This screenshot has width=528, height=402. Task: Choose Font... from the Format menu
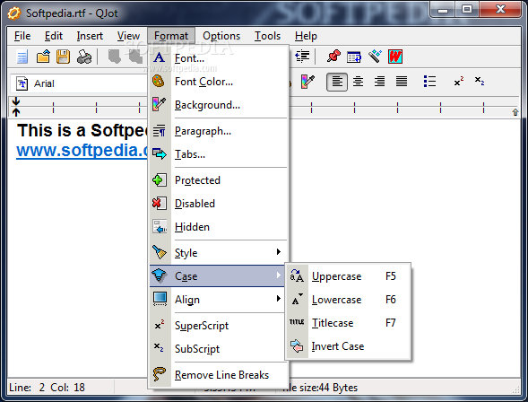218,58
